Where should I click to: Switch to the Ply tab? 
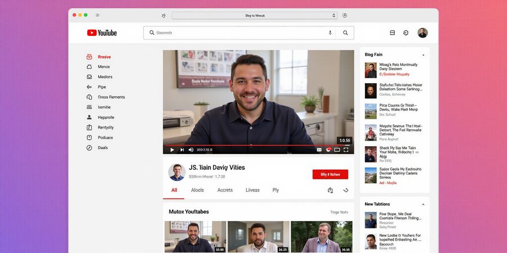275,190
